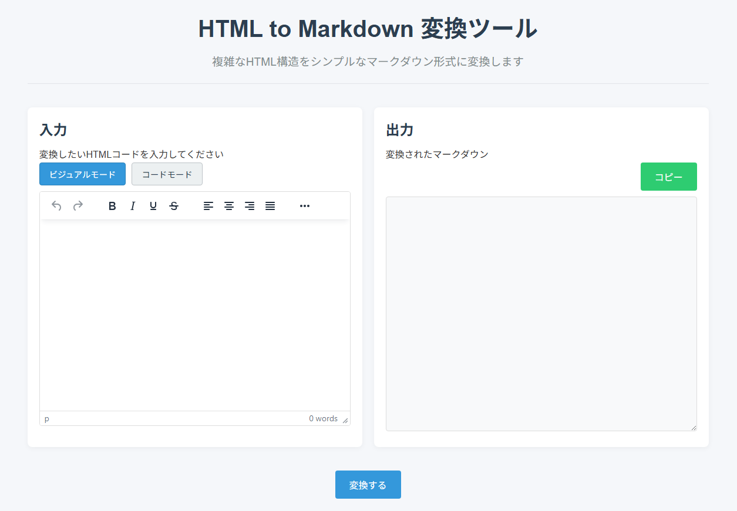Image resolution: width=737 pixels, height=511 pixels.
Task: Click the p element path in status bar
Action: (47, 419)
